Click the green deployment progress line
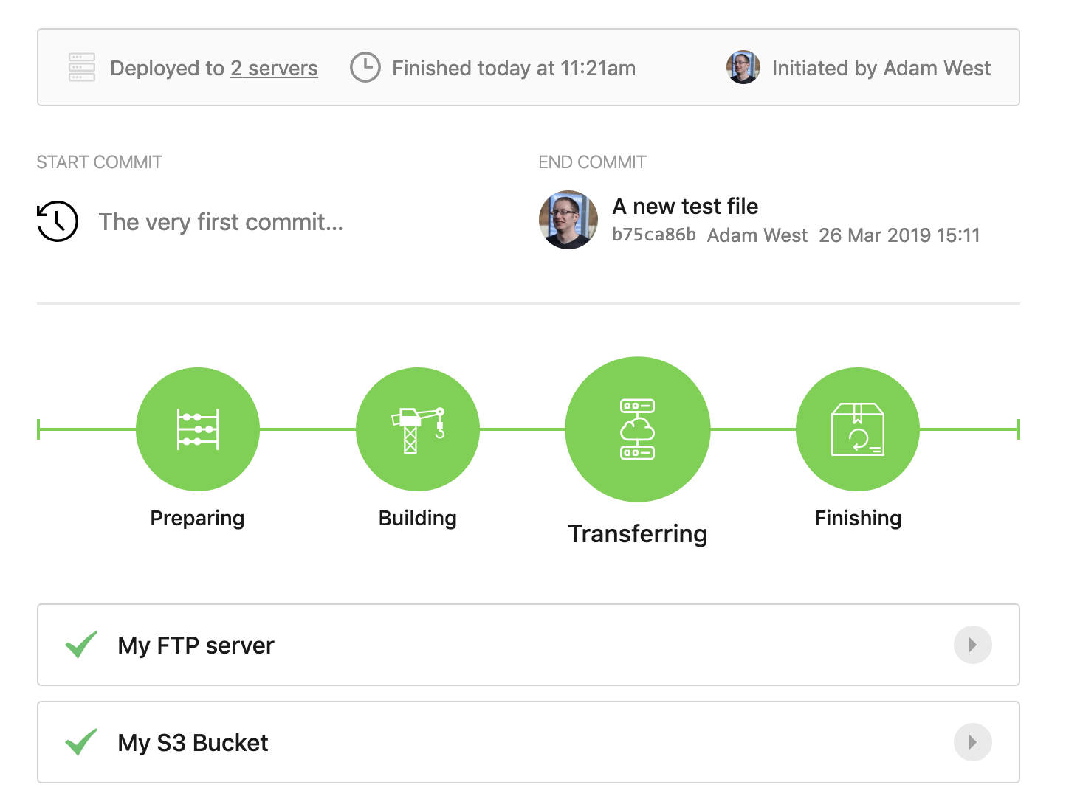This screenshot has width=1066, height=810. [310, 429]
